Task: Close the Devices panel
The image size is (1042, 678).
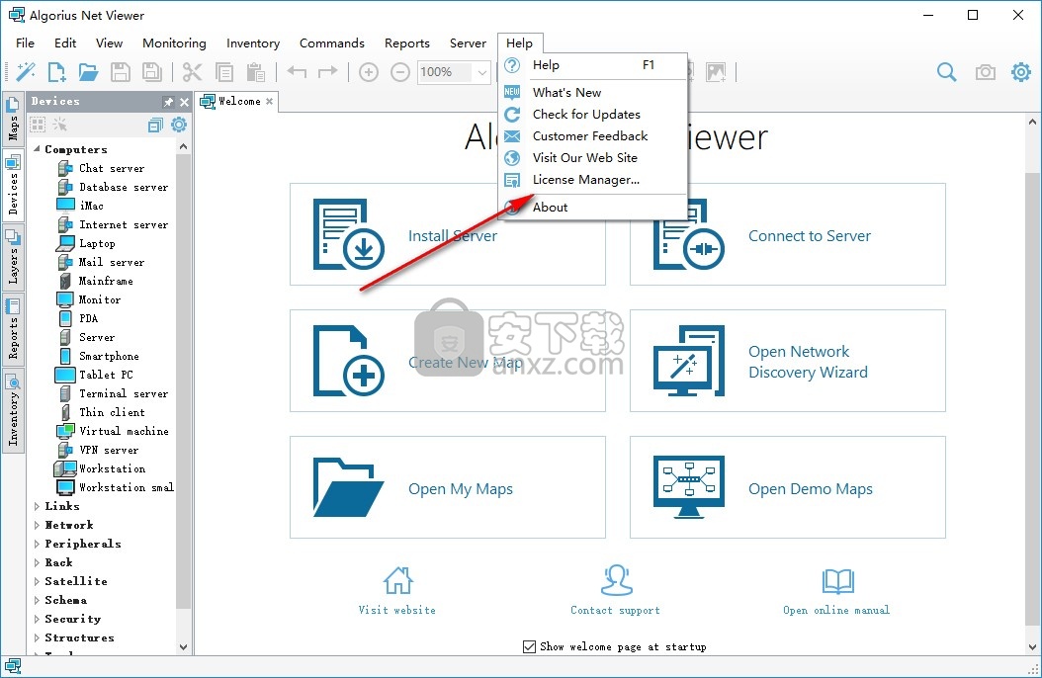Action: pos(184,102)
